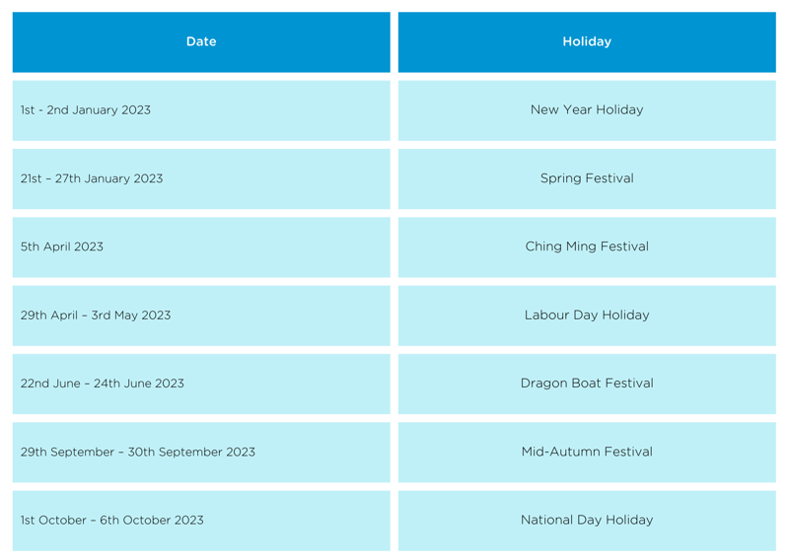The image size is (789, 559).
Task: Click the words "6th October 2023"
Action: tap(152, 520)
